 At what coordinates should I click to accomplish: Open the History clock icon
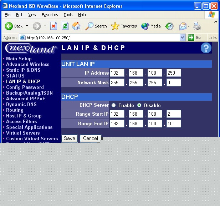tap(169, 26)
